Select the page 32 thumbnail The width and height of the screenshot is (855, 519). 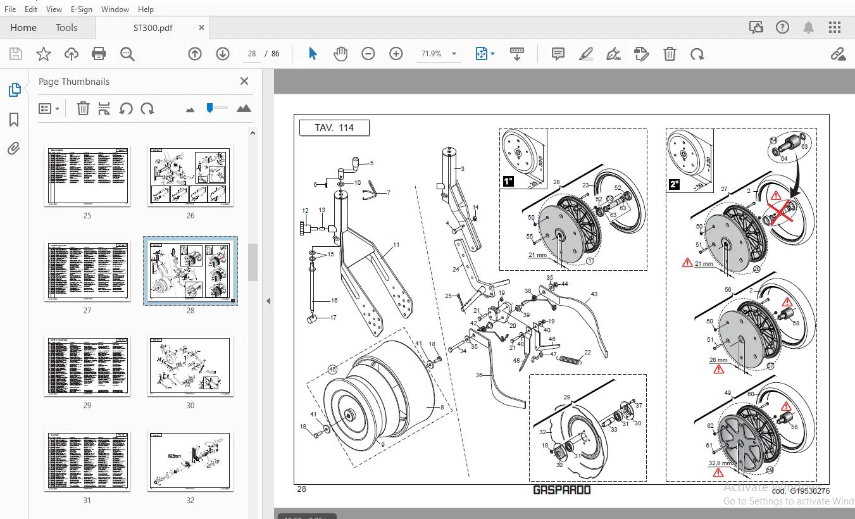click(190, 461)
